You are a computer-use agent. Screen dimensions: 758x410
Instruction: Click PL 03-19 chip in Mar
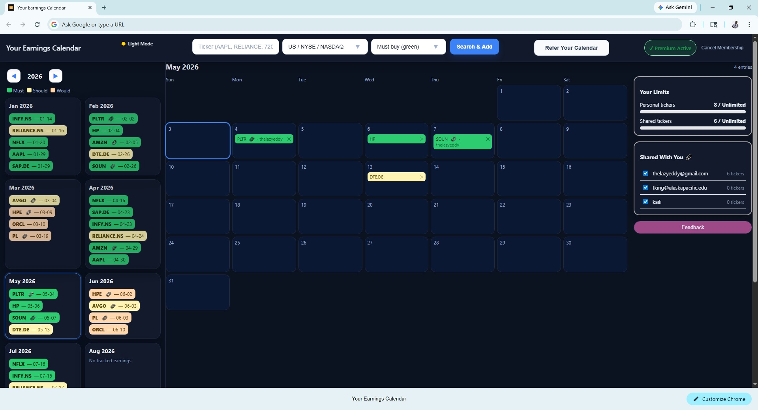pyautogui.click(x=30, y=236)
